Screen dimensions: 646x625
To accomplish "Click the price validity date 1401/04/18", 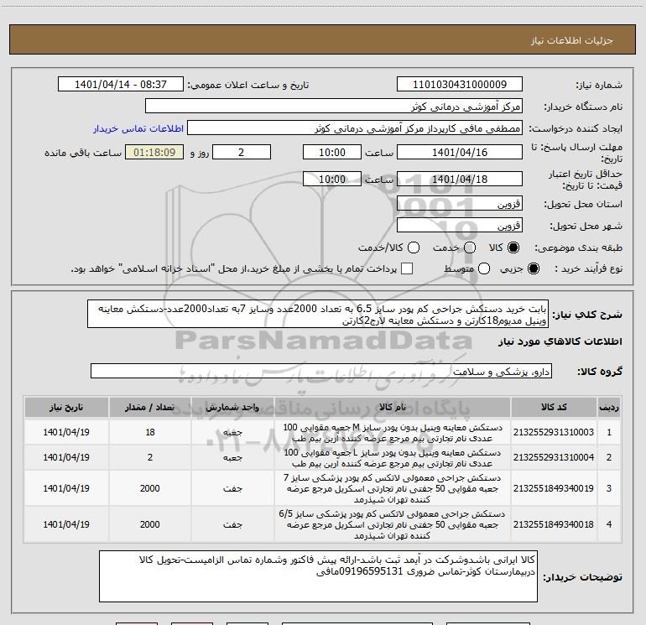I will [460, 179].
